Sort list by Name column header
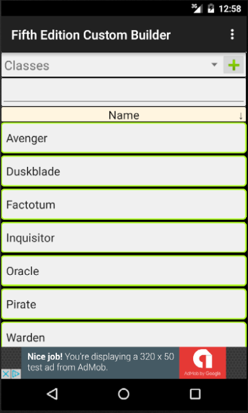 (124, 115)
